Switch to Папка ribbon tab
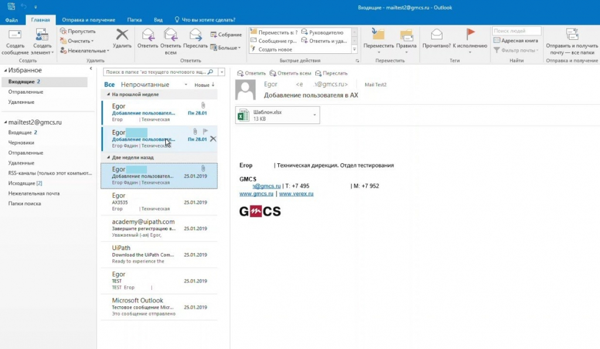 coord(134,20)
